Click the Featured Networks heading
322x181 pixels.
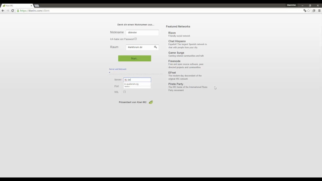[178, 26]
